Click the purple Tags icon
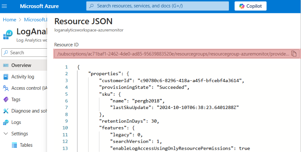This screenshot has width=301, height=152. pyautogui.click(x=6, y=99)
